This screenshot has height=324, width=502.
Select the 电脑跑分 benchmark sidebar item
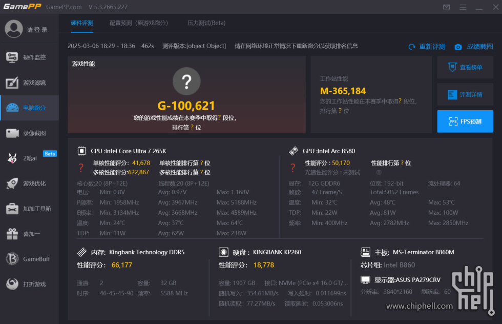pos(29,108)
